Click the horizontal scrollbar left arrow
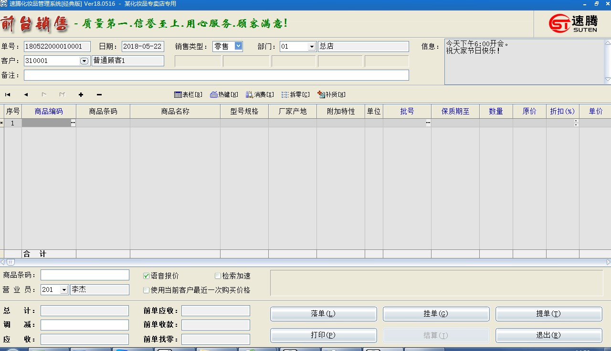This screenshot has width=611, height=351. pos(2,262)
